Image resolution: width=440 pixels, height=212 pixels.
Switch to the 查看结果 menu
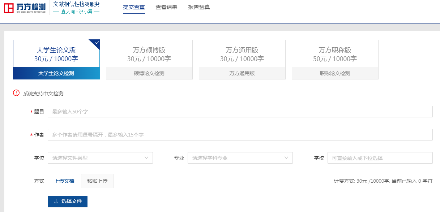point(166,7)
